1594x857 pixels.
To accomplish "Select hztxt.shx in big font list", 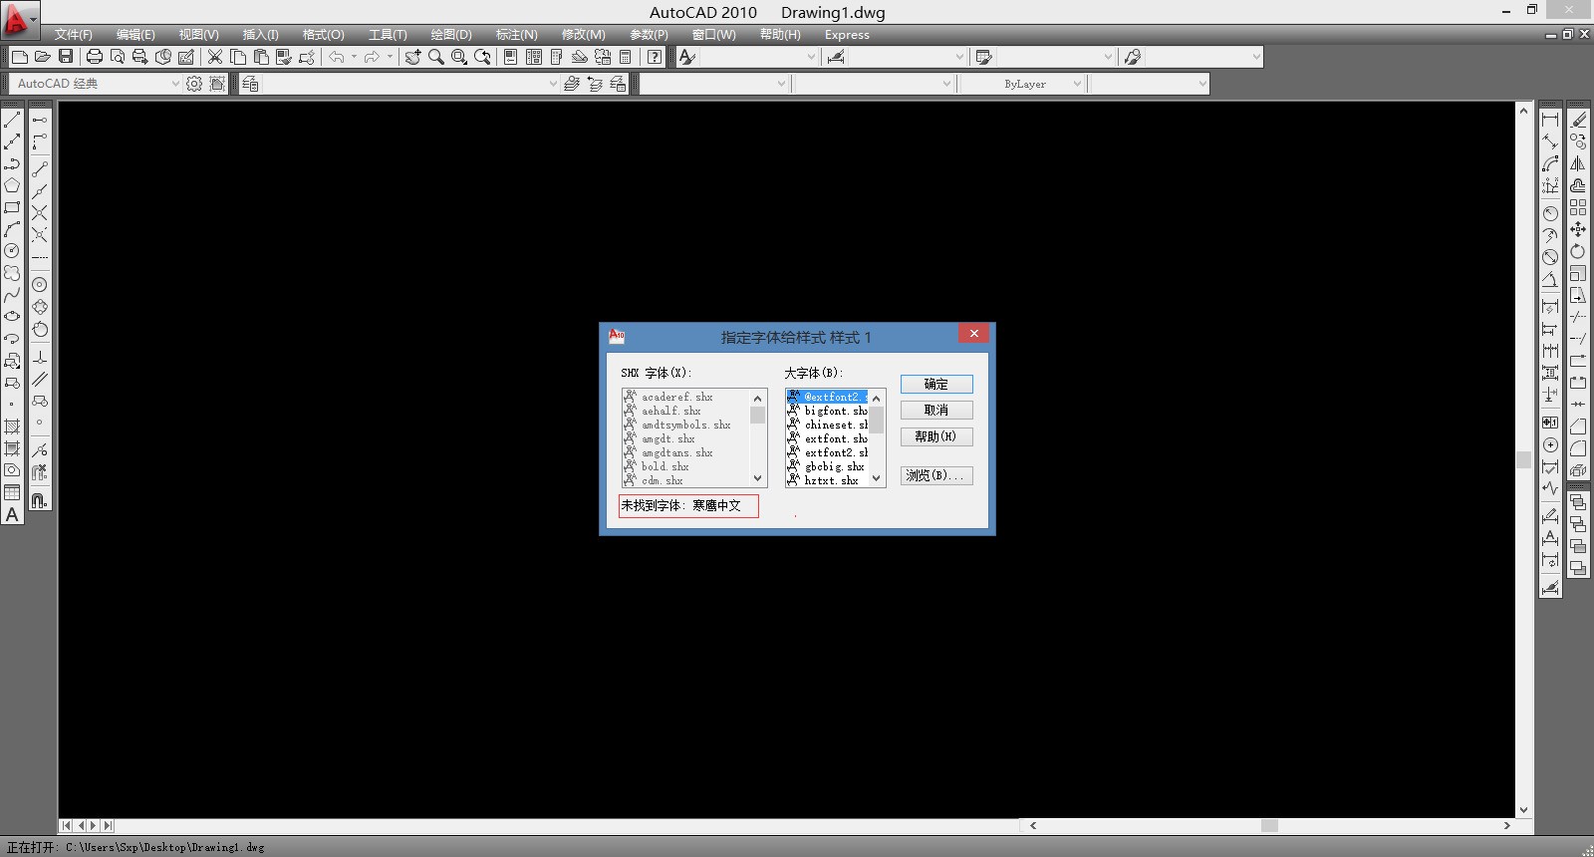I will [828, 480].
